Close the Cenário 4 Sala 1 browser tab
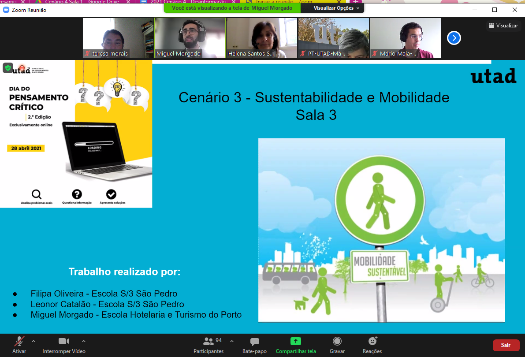Image resolution: width=525 pixels, height=357 pixels. [128, 2]
